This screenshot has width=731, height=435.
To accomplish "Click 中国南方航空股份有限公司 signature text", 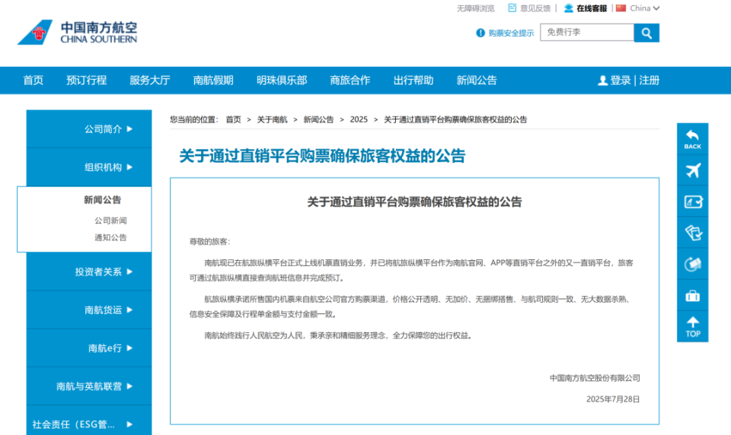I will pos(595,378).
